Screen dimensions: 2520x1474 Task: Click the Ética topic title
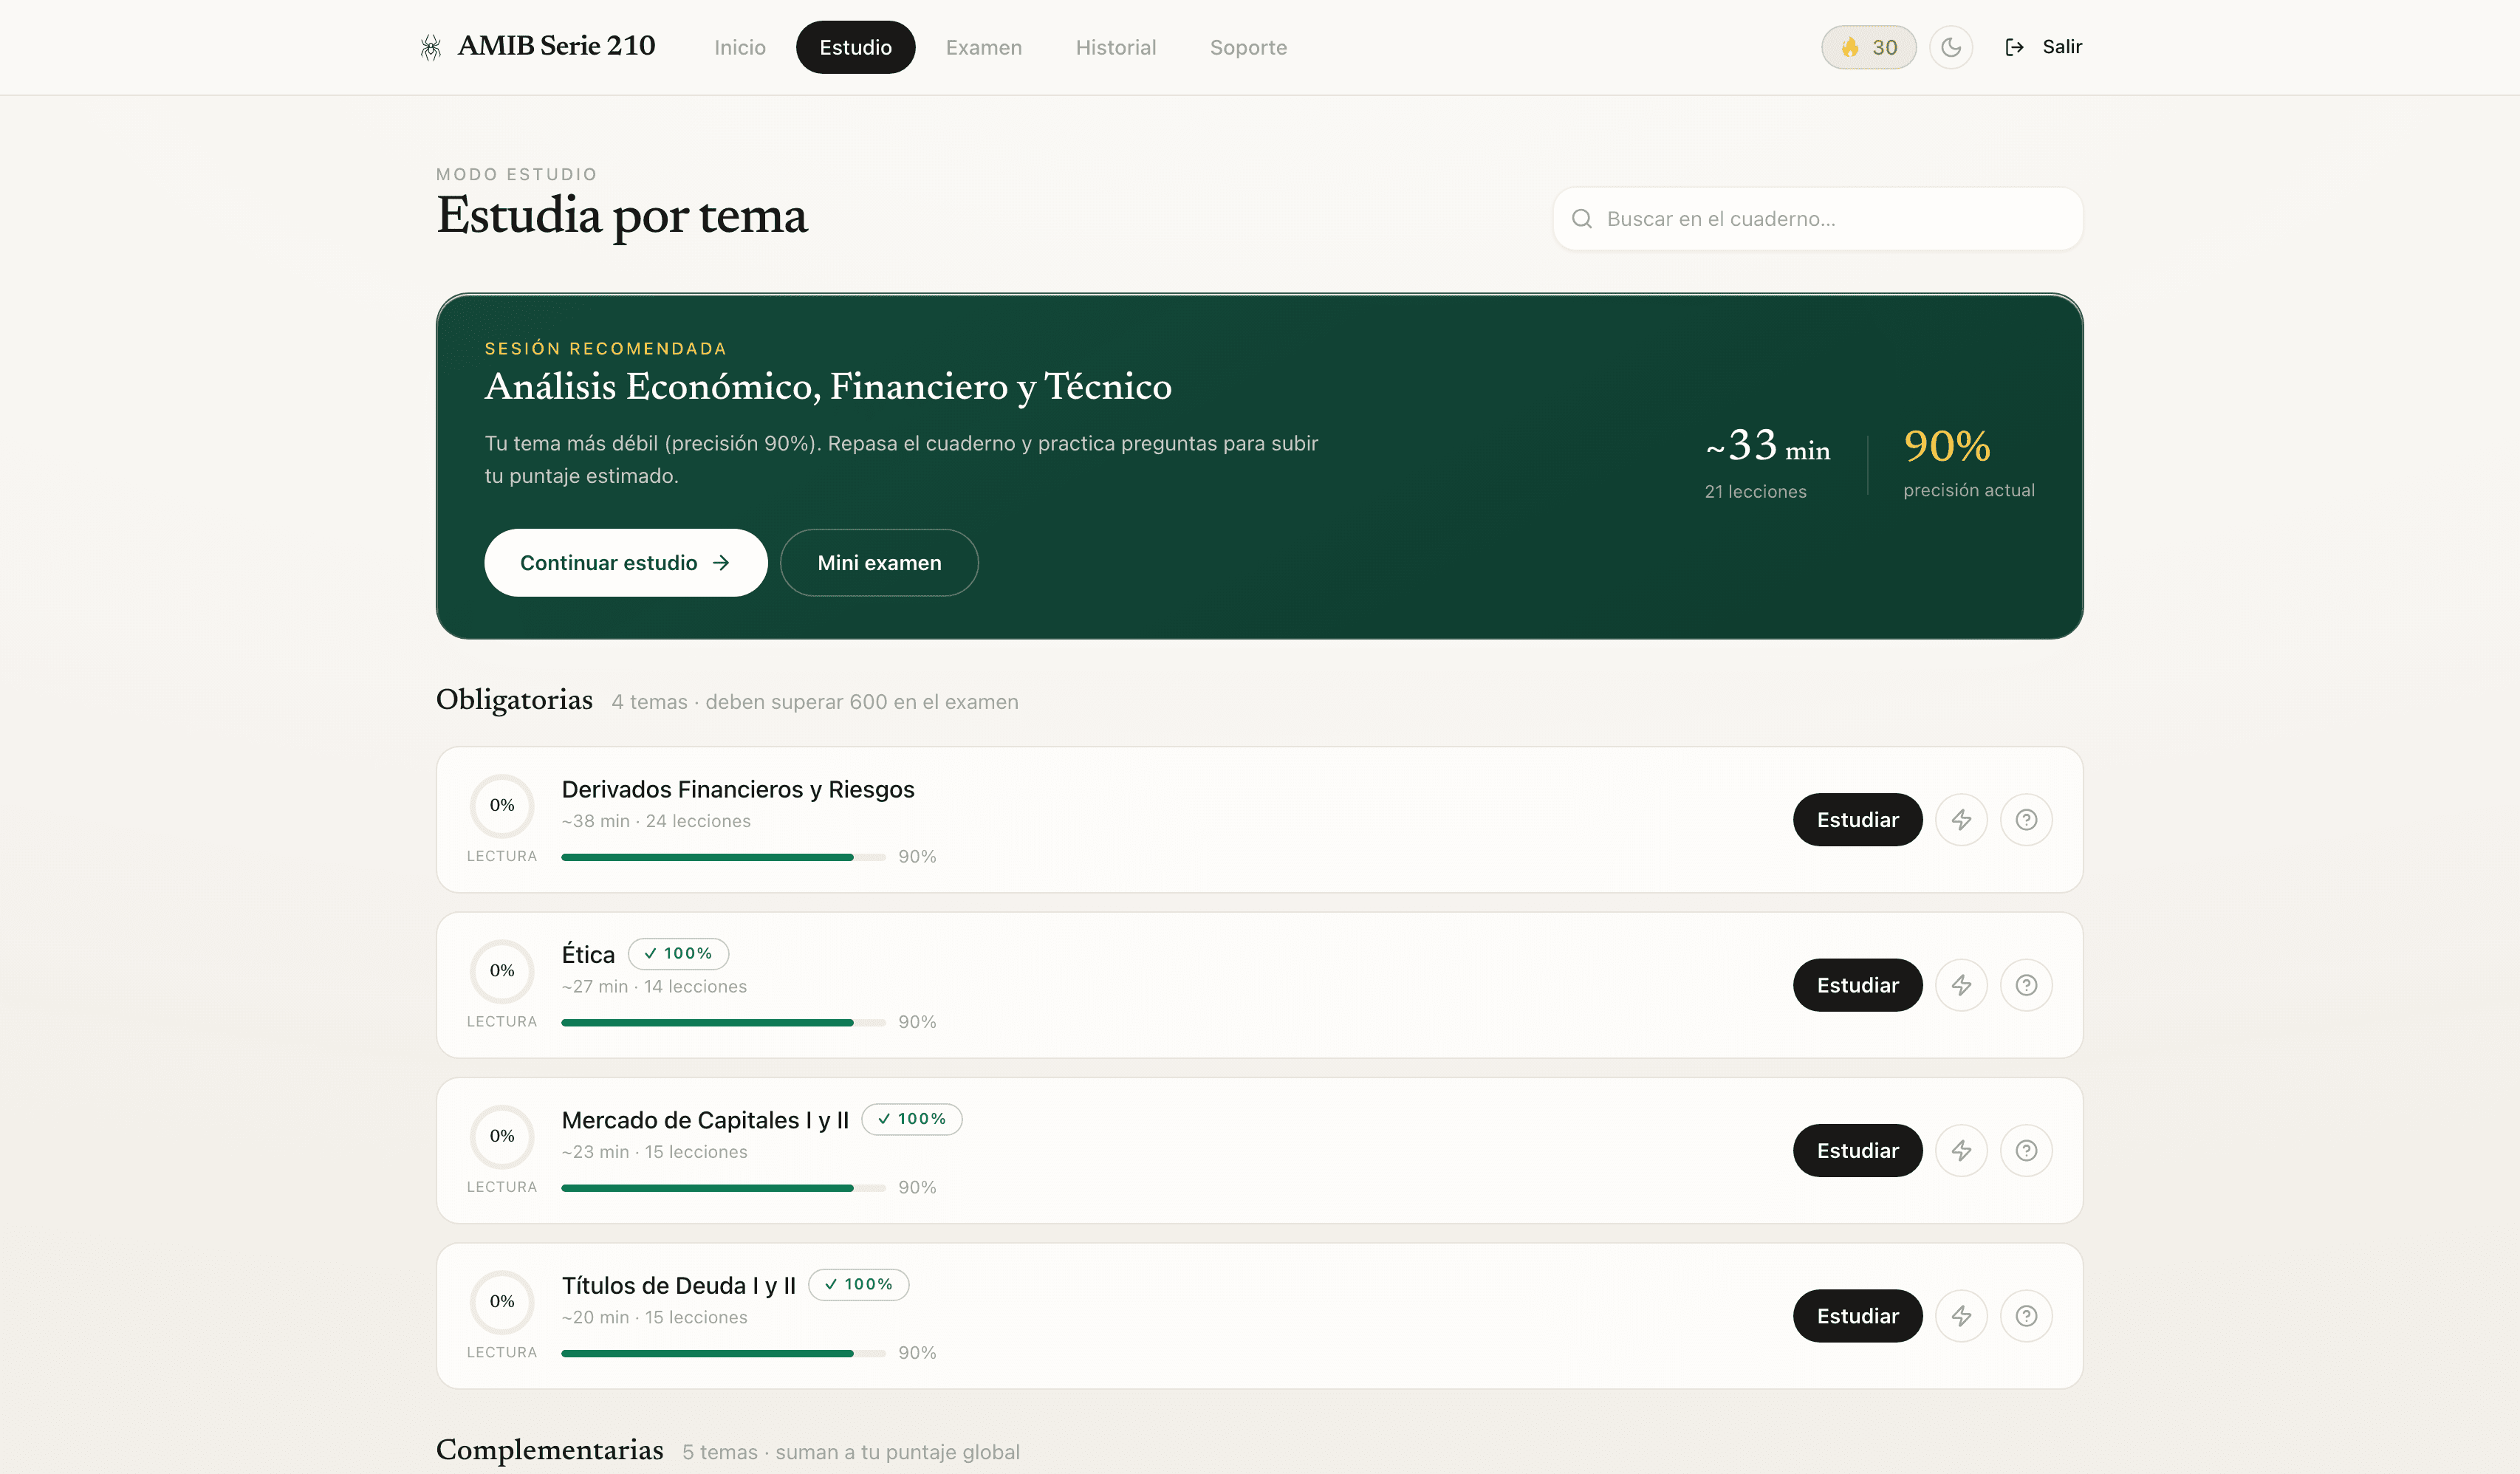pos(588,955)
